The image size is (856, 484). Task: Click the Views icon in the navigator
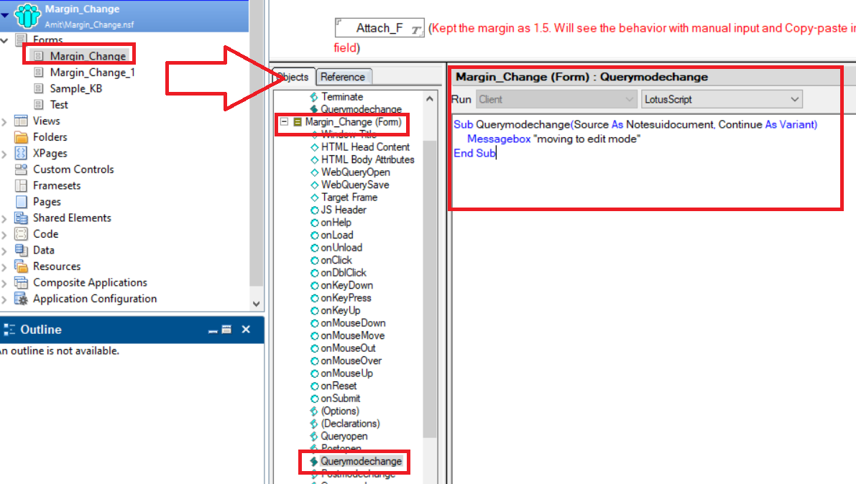point(21,121)
